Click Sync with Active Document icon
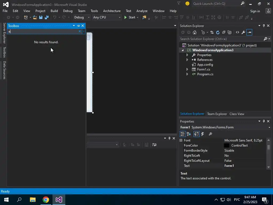273x205 pixels. 212,32
